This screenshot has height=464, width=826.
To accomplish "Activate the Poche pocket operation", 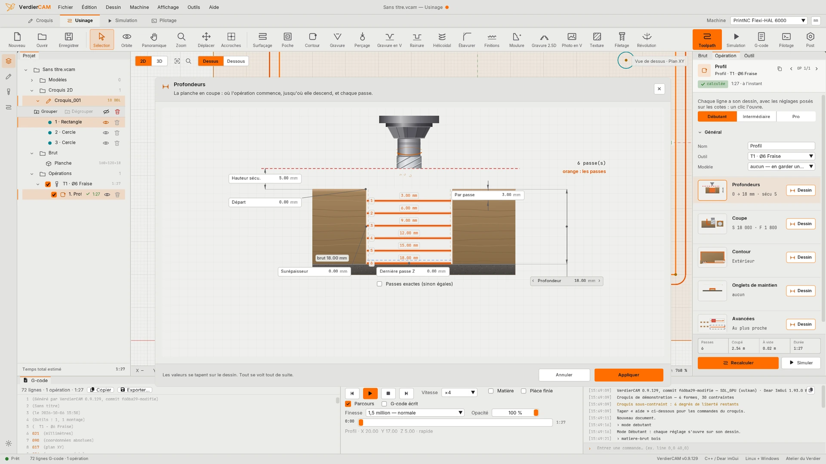I will [x=287, y=40].
